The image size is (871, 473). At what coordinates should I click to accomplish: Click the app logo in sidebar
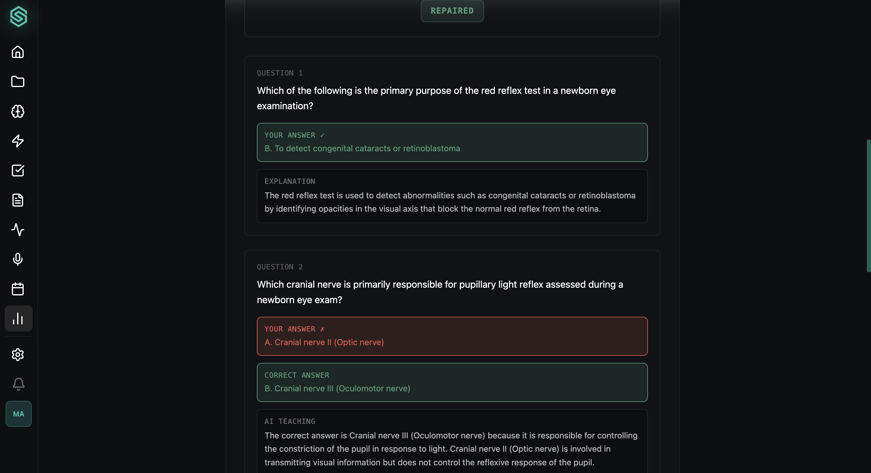18,16
